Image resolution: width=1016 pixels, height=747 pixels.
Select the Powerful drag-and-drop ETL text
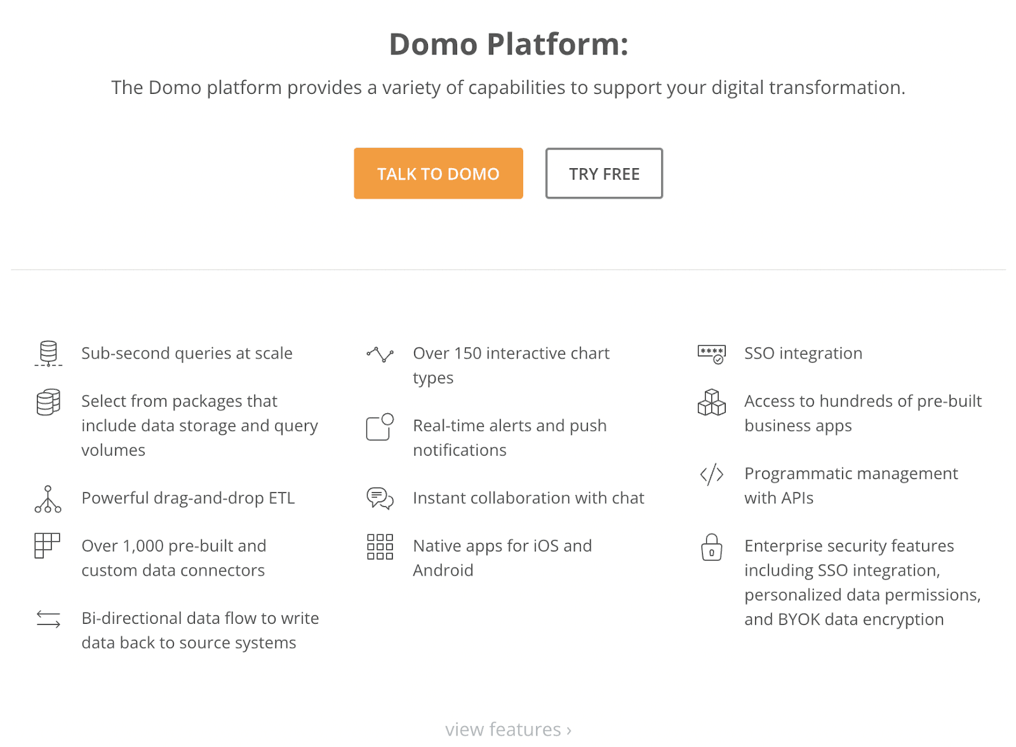(x=188, y=498)
